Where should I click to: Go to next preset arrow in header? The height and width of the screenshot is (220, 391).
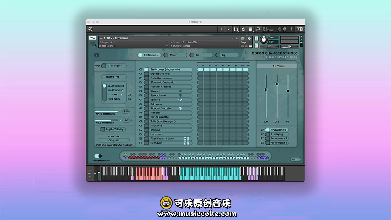228,29
